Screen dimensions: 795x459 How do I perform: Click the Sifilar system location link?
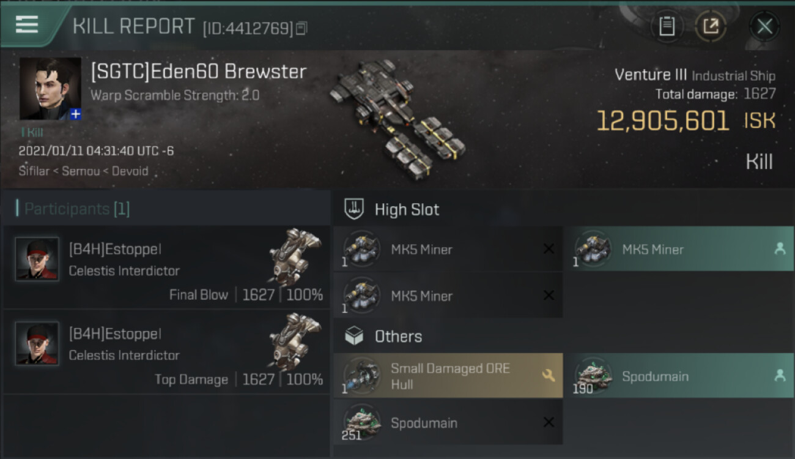pos(34,171)
